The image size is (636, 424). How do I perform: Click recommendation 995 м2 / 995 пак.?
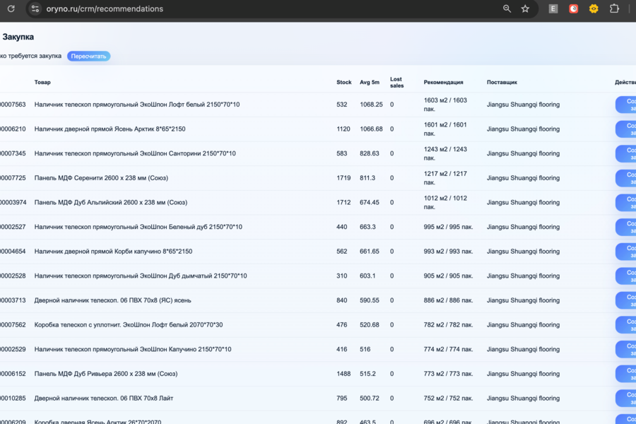448,227
